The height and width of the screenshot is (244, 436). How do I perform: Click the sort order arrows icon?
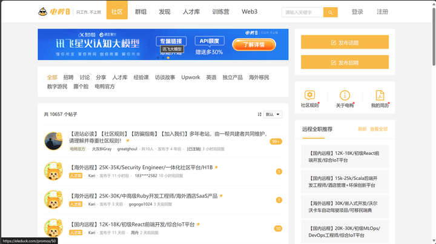tap(259, 114)
